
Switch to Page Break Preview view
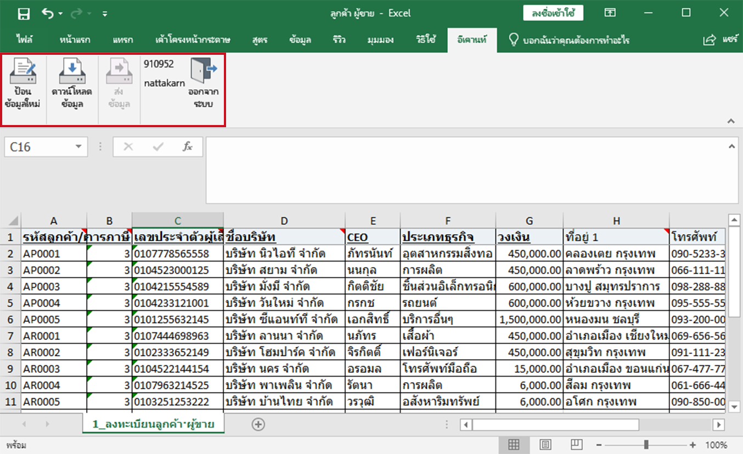click(x=576, y=445)
